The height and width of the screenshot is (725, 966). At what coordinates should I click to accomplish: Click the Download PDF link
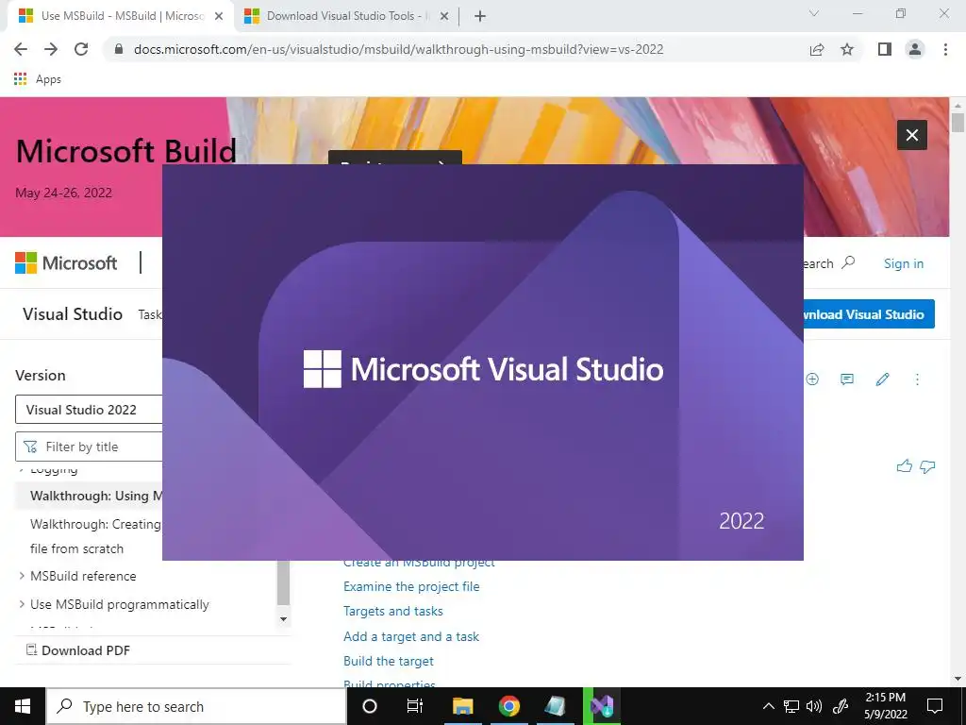77,650
